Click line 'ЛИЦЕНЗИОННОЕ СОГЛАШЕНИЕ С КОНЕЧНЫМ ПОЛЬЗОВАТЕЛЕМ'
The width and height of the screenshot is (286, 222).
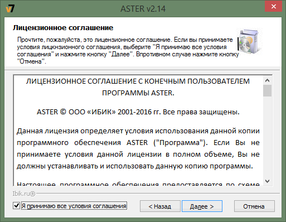[138, 81]
